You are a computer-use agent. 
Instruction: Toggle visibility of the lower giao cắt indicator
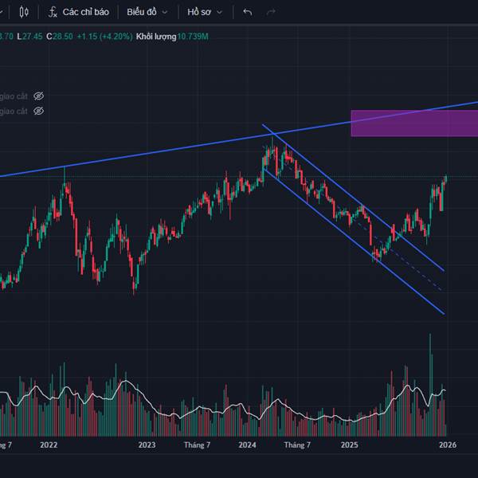[38, 111]
